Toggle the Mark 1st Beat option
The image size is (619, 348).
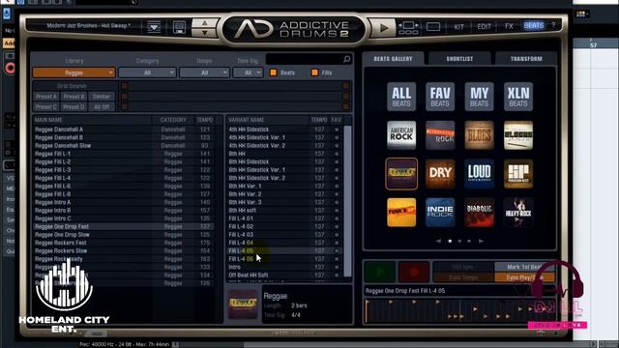pyautogui.click(x=524, y=267)
